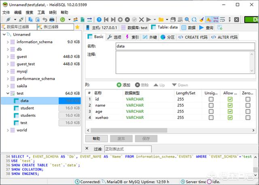Click the Down move column button
The height and width of the screenshot is (185, 259).
pos(180,85)
